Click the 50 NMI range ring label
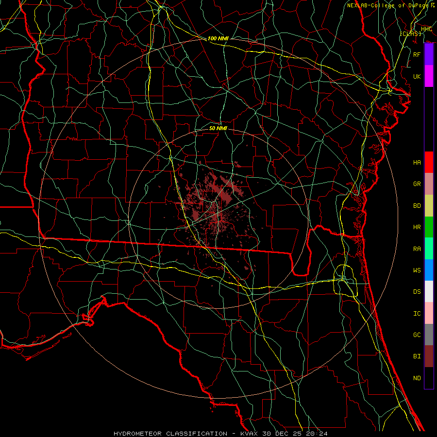 [218, 128]
